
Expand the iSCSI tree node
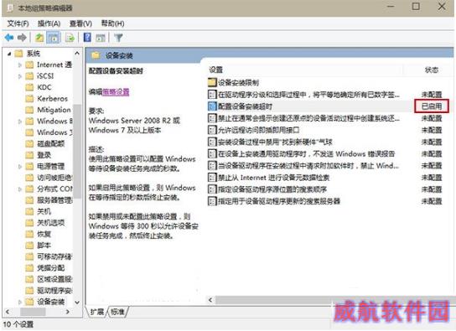(x=20, y=76)
